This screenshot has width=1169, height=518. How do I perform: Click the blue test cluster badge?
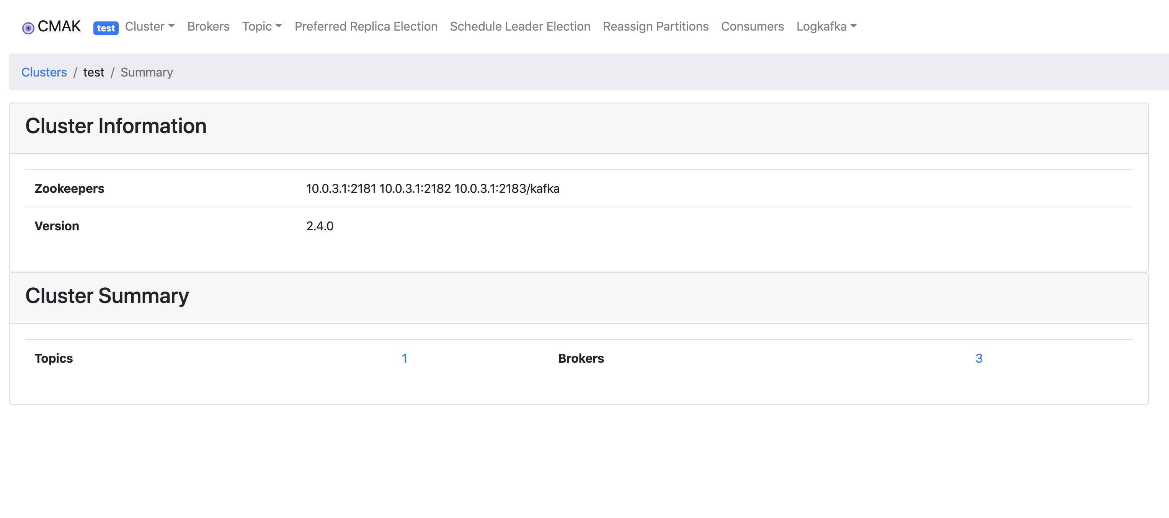[x=106, y=28]
